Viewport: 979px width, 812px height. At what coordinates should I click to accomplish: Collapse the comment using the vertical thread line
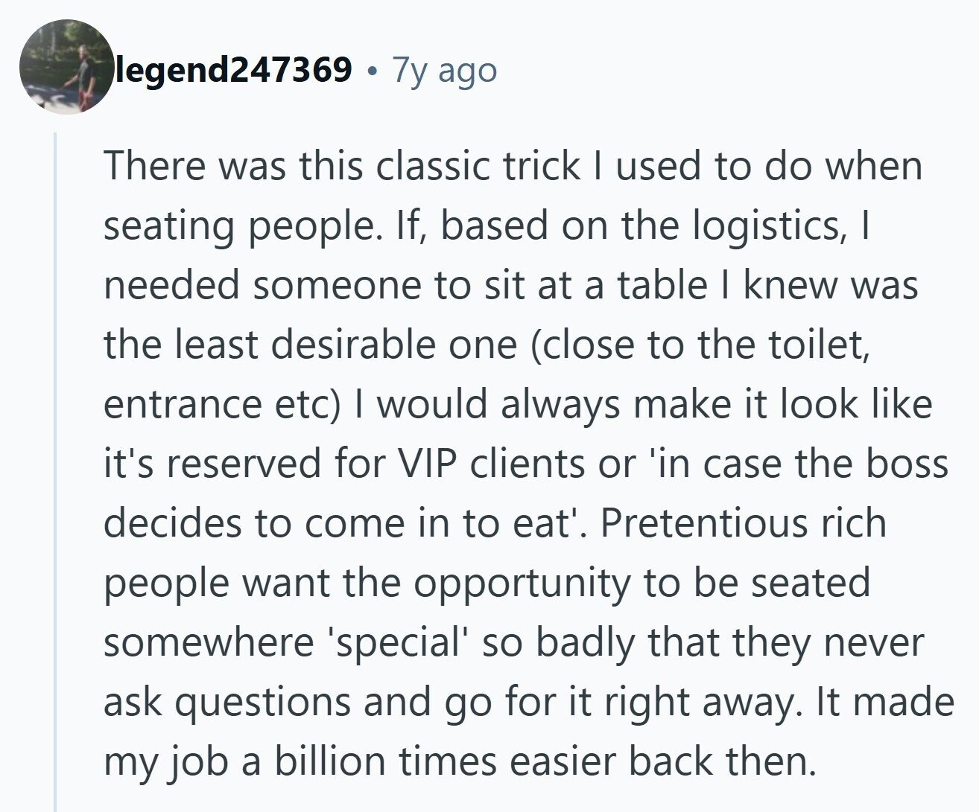(x=55, y=469)
